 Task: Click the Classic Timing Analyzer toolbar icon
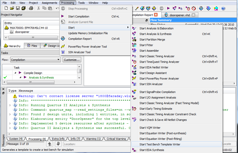(x=180, y=8)
